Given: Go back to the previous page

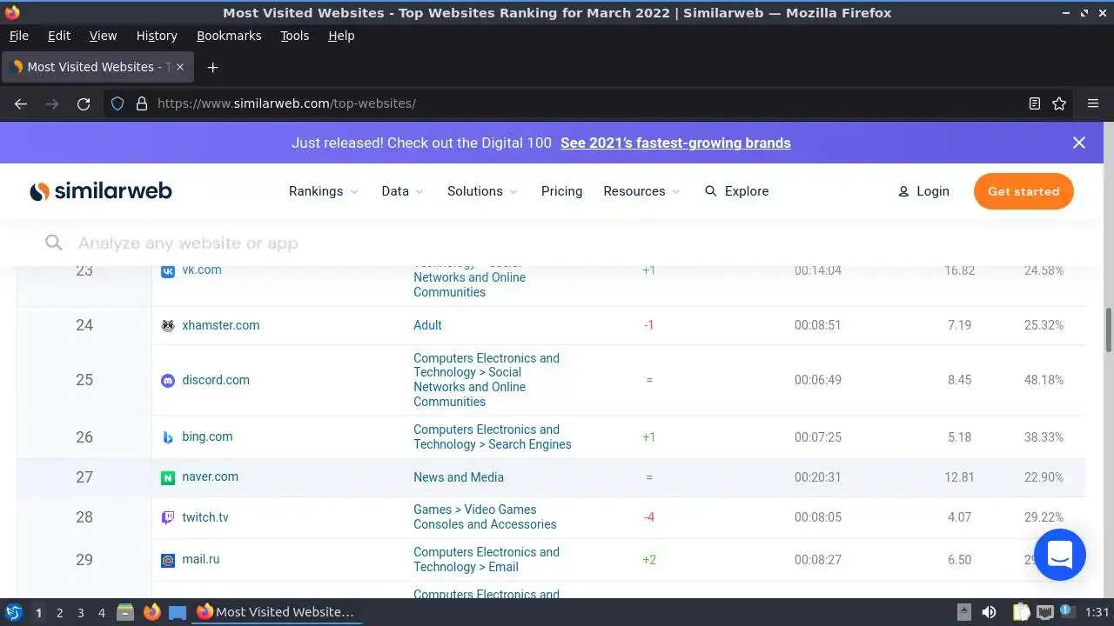Looking at the screenshot, I should coord(21,103).
